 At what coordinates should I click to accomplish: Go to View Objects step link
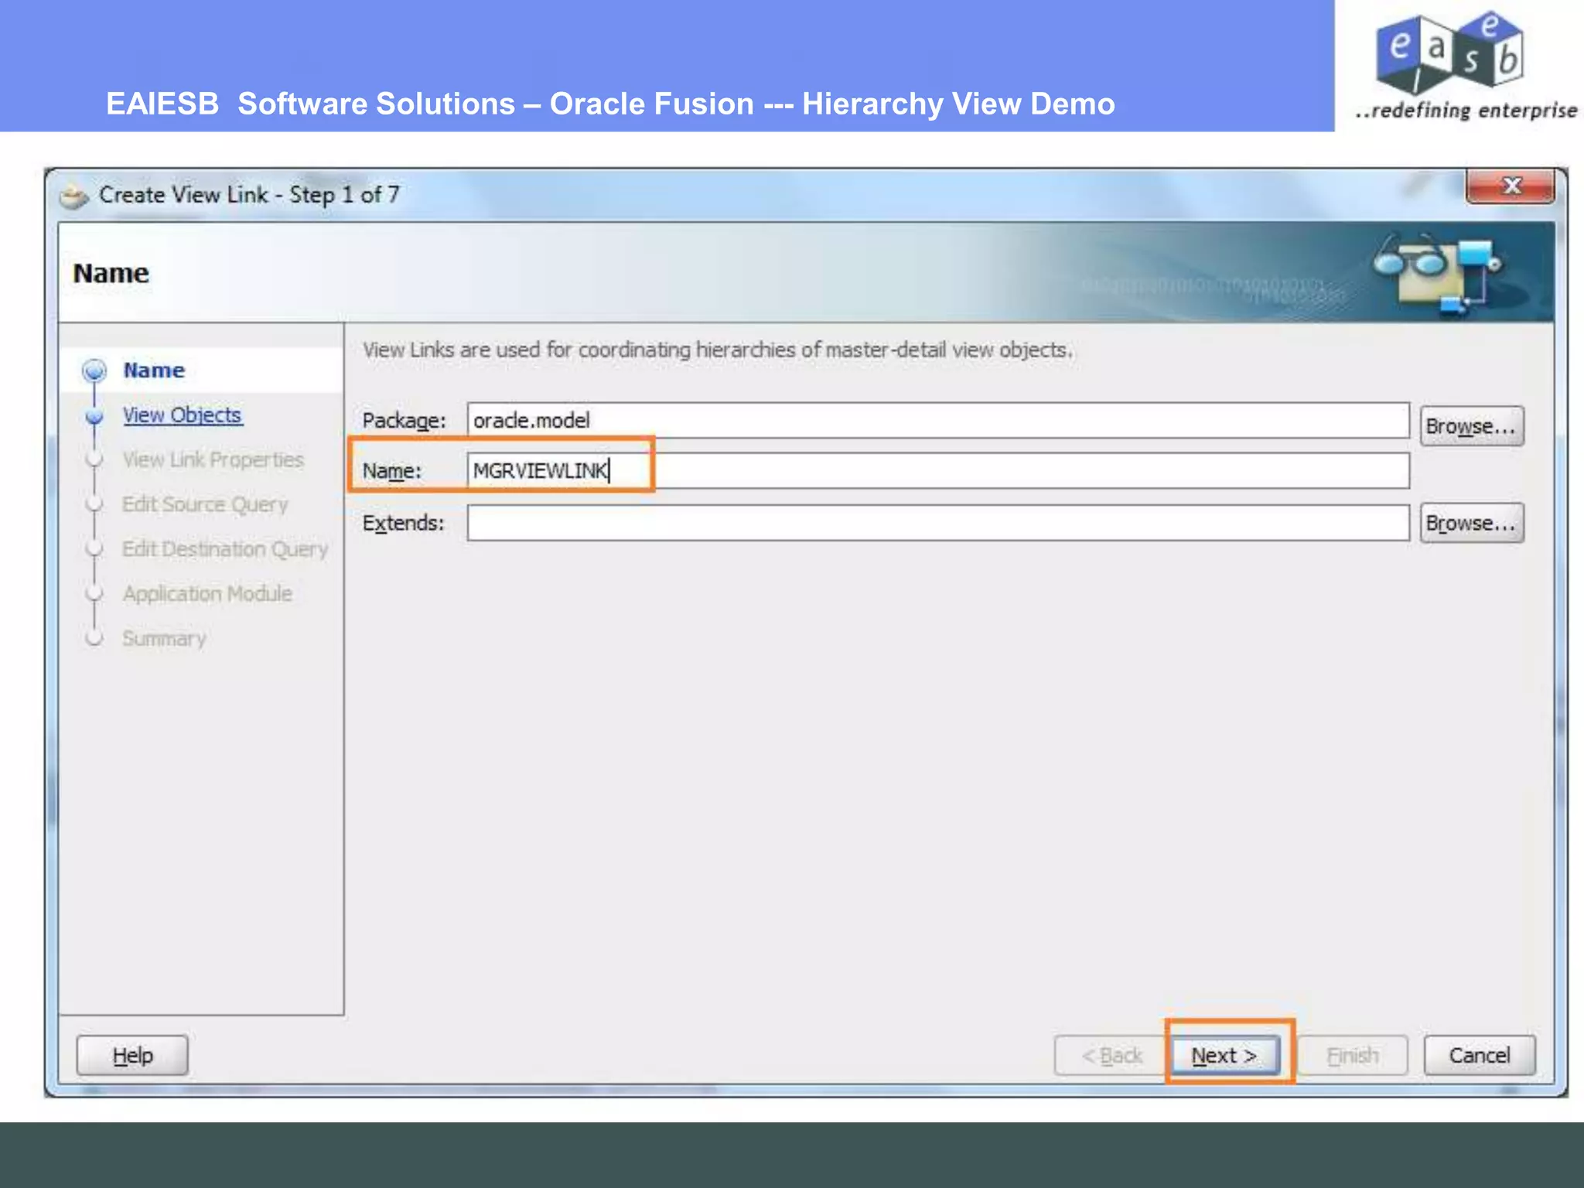[183, 415]
